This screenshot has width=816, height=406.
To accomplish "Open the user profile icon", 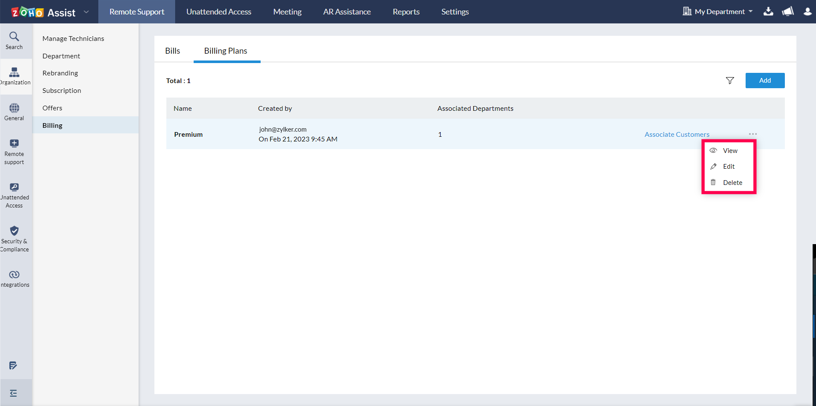I will [x=807, y=12].
